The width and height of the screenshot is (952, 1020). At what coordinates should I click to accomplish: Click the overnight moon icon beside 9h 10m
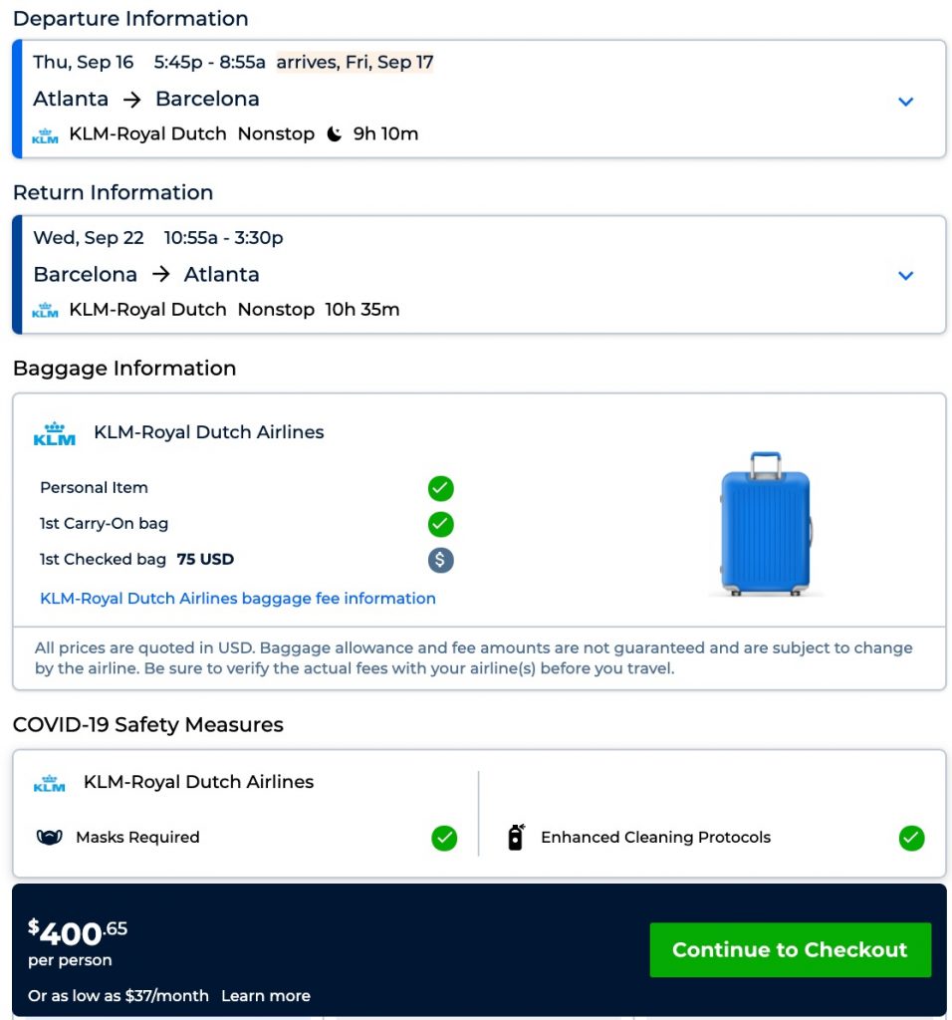(x=335, y=134)
